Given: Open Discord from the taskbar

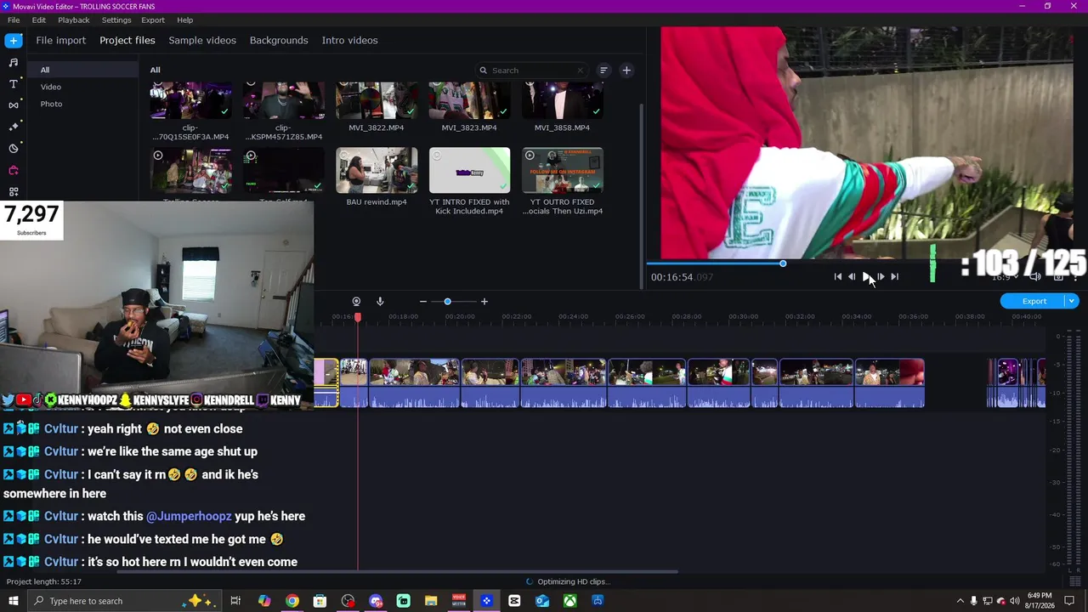Looking at the screenshot, I should click(376, 601).
